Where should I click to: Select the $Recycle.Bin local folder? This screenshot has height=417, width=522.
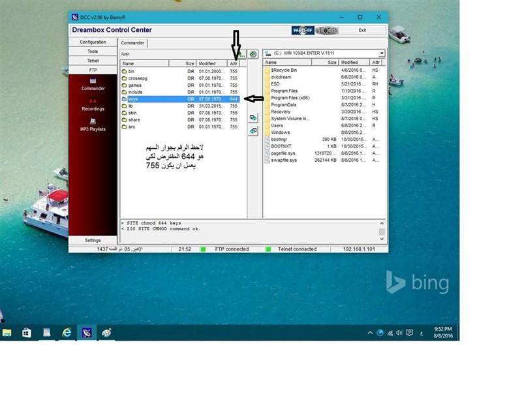tap(284, 70)
